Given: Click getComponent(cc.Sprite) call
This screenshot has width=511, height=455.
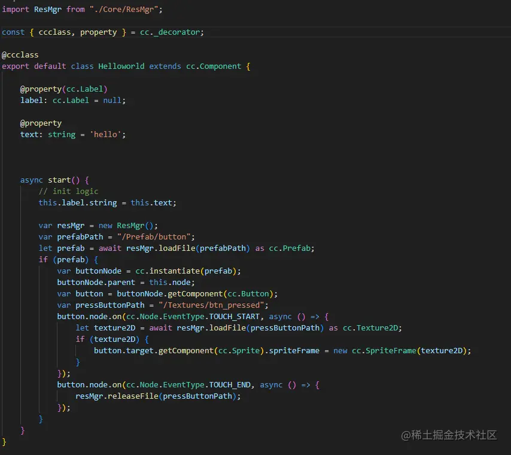Looking at the screenshot, I should click(x=211, y=351).
